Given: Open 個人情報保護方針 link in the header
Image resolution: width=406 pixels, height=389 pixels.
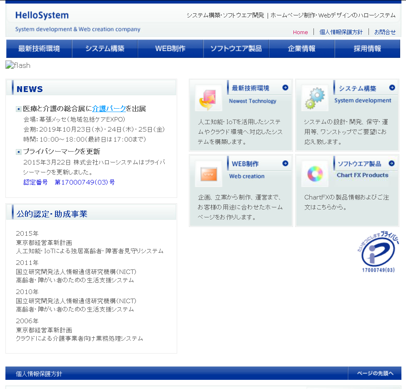Looking at the screenshot, I should pyautogui.click(x=341, y=32).
